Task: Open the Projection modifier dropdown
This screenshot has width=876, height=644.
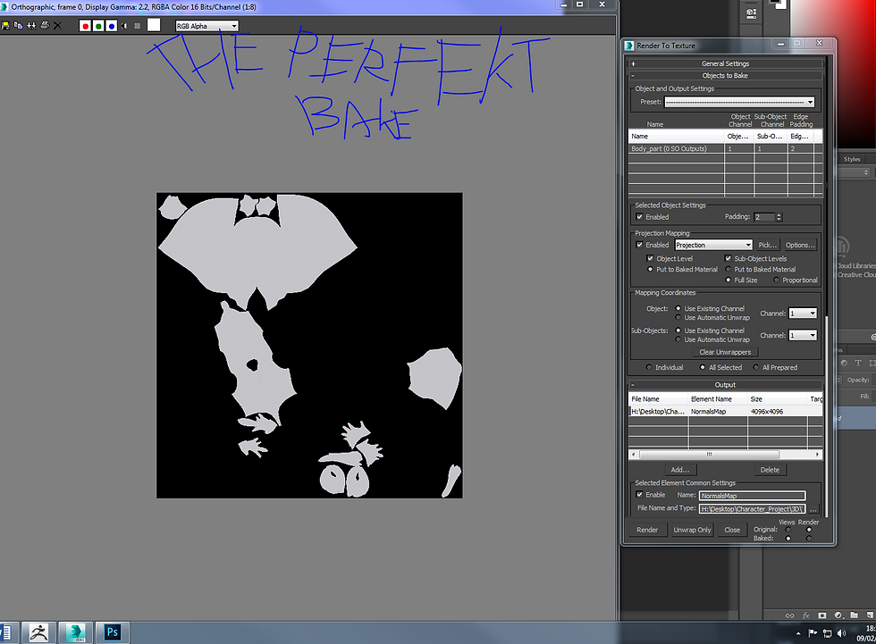Action: click(x=714, y=245)
